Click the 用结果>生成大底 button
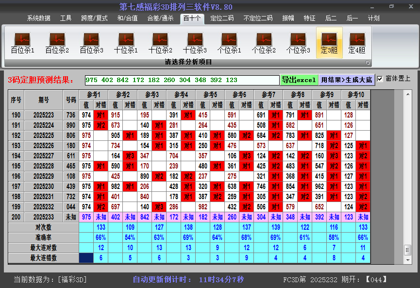 click(x=347, y=80)
